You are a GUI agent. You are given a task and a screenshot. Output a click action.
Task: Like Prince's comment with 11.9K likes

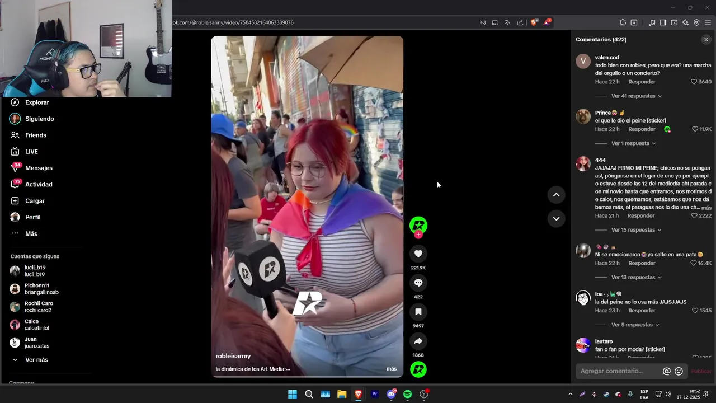click(695, 129)
